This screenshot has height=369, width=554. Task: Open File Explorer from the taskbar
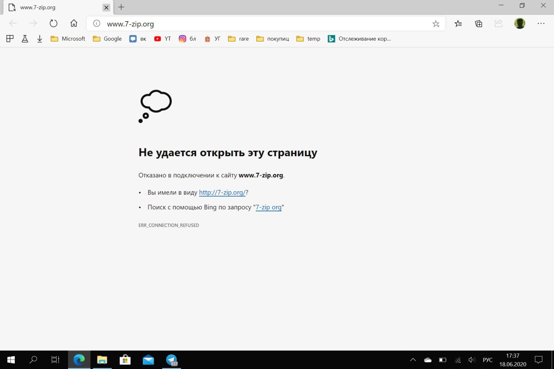[x=102, y=359]
